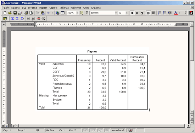
Task: Expand standard toolbar options chevron
Action: click(87, 13)
